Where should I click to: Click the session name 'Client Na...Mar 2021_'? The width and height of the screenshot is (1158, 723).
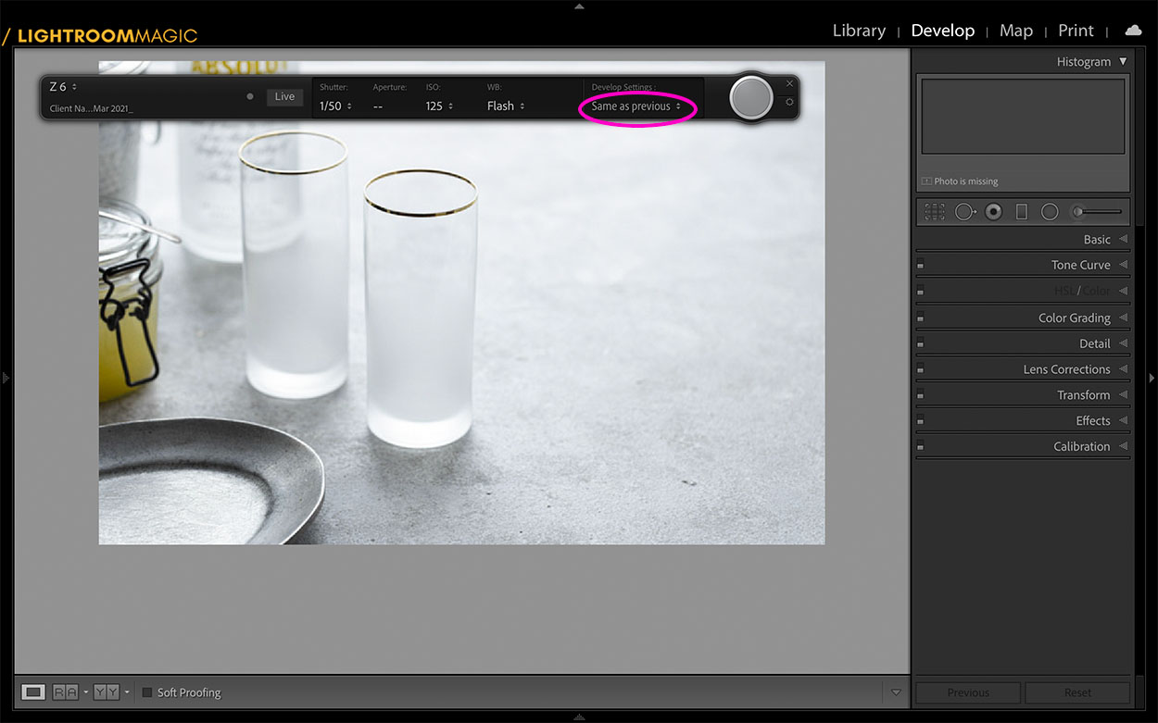point(91,109)
